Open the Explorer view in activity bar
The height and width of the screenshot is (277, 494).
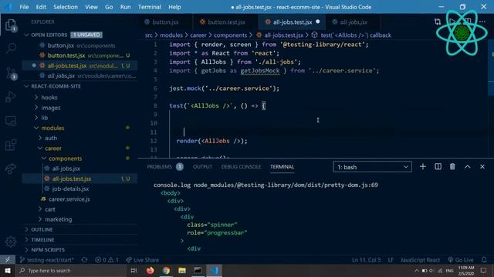(11, 25)
